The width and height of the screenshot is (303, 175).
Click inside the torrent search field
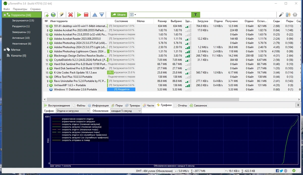(164, 15)
